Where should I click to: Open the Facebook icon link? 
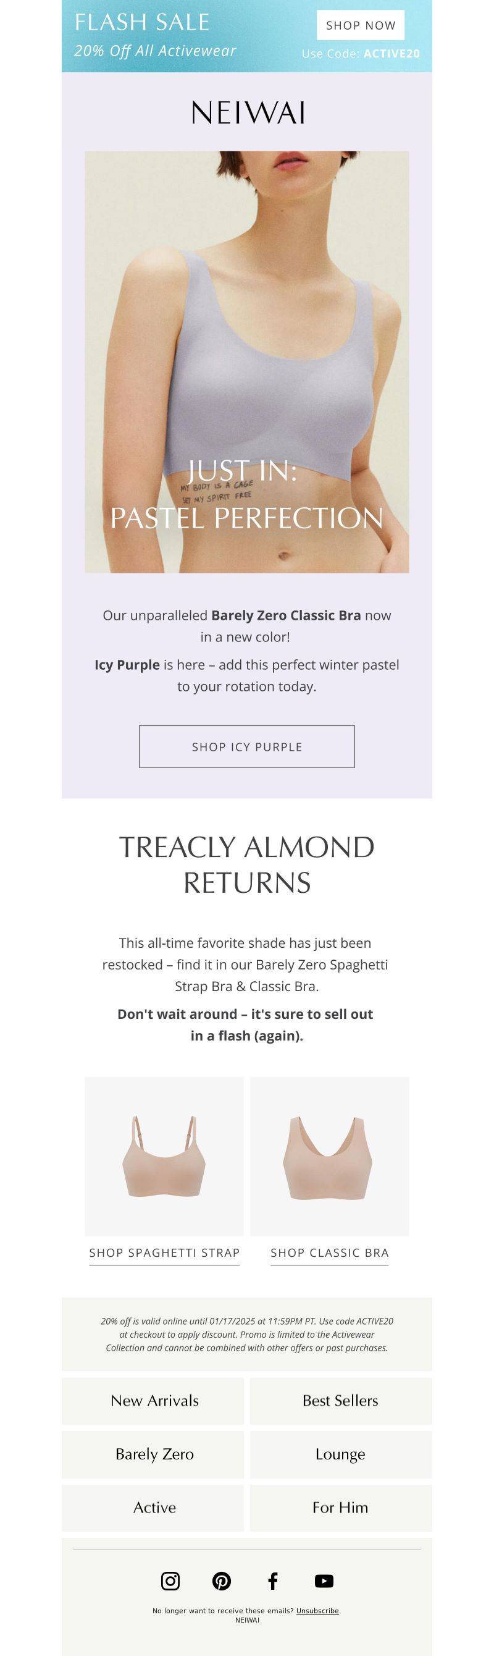(x=273, y=1581)
